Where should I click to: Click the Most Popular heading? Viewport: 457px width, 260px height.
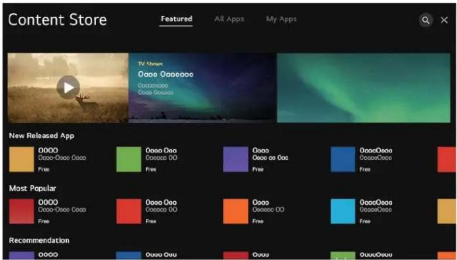[32, 189]
